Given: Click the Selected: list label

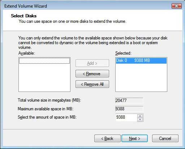Looking at the screenshot, I should coord(123,53).
